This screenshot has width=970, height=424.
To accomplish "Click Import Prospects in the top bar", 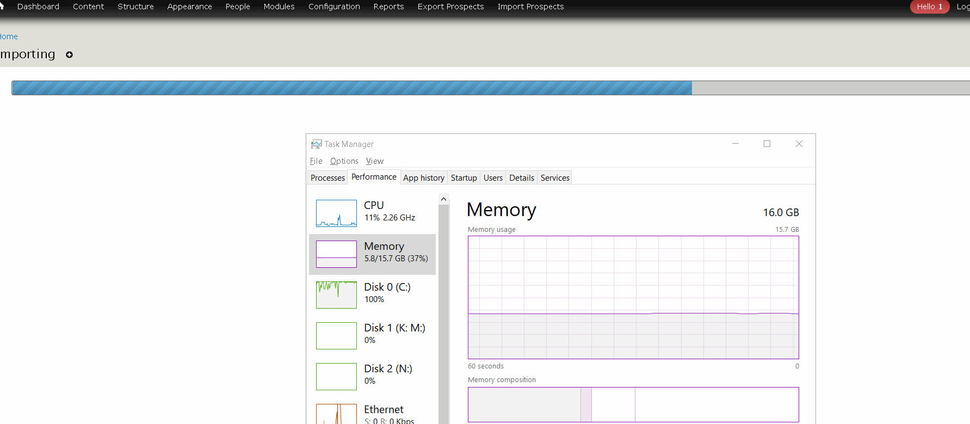I will pos(530,7).
